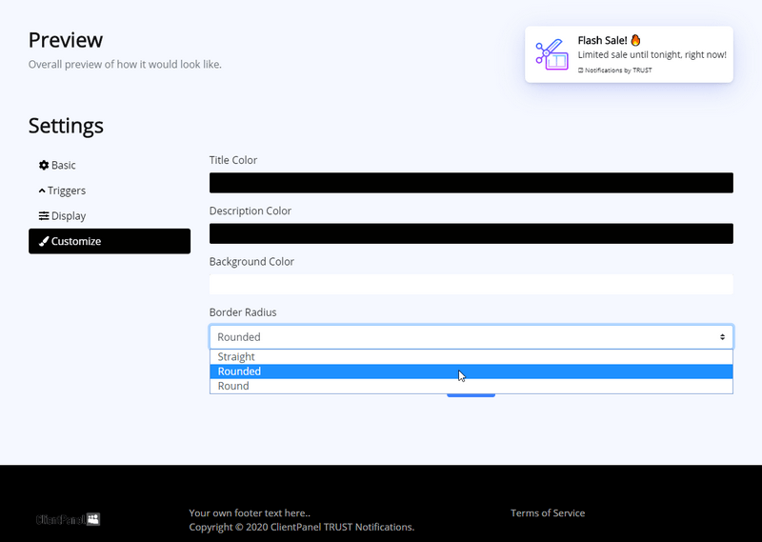Open the Description Color picker
This screenshot has height=542, width=762.
point(471,233)
